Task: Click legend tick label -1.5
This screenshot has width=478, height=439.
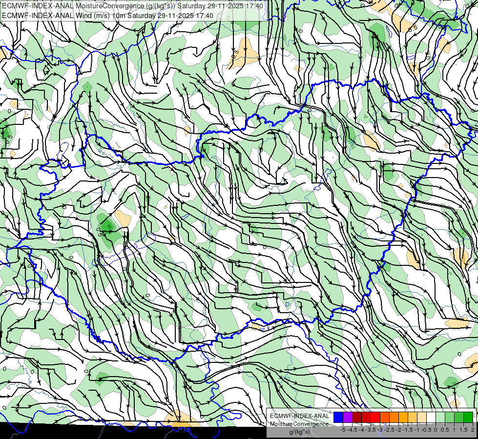Action: pyautogui.click(x=408, y=430)
